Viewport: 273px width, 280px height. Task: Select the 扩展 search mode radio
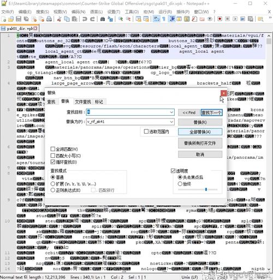53,184
